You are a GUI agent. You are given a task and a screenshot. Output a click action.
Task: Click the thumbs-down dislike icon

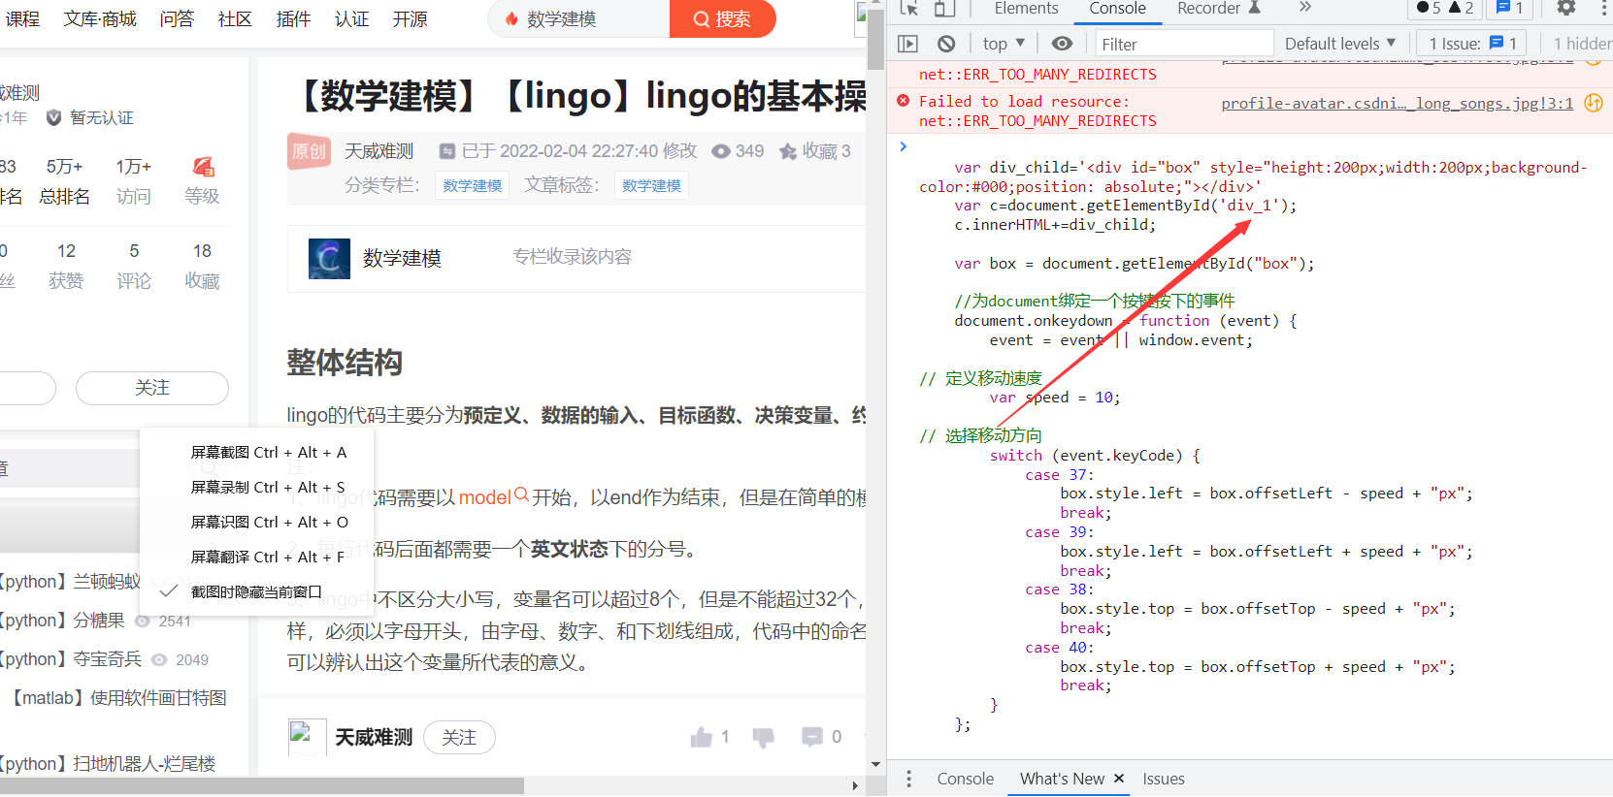pyautogui.click(x=764, y=737)
